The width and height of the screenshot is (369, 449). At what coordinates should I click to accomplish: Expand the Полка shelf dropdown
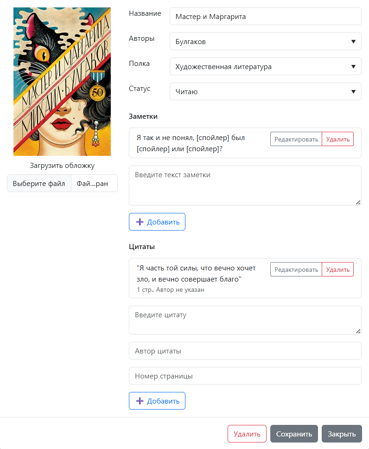(265, 66)
